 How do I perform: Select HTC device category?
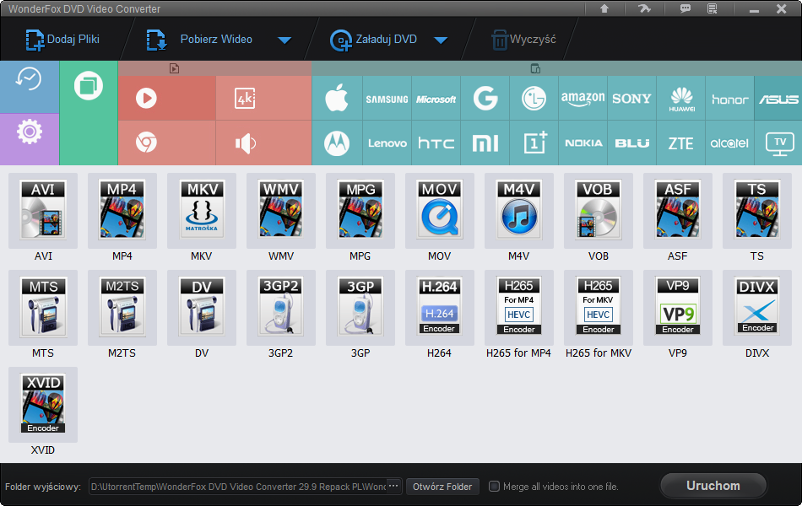coord(436,143)
